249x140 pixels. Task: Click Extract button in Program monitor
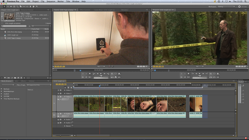(x=214, y=77)
